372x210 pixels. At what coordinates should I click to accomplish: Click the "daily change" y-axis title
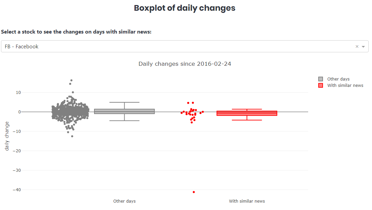pos(7,136)
